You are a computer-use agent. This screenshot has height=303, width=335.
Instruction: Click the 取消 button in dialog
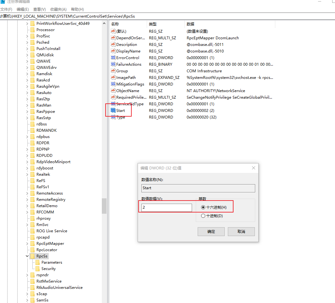click(241, 232)
